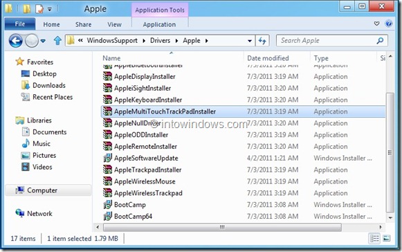Click the AppleODDInstaller file icon
Image resolution: width=402 pixels, height=252 pixels.
pyautogui.click(x=107, y=135)
